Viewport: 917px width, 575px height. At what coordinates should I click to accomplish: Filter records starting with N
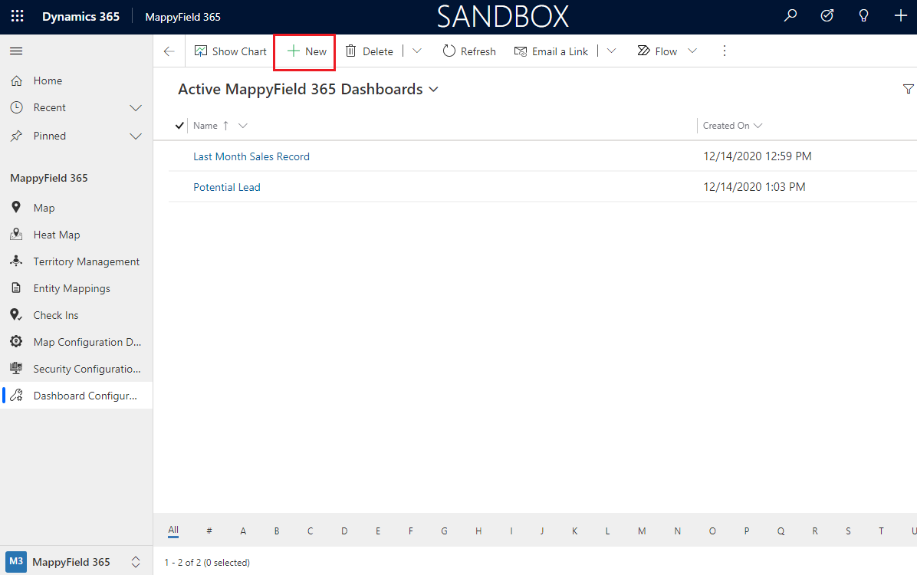677,531
